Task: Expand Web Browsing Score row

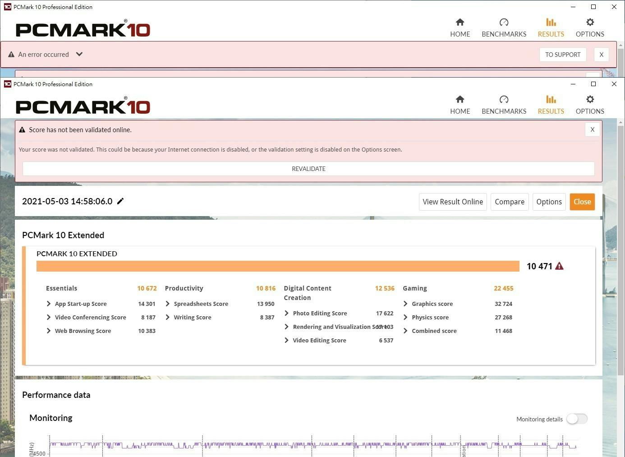Action: [49, 331]
